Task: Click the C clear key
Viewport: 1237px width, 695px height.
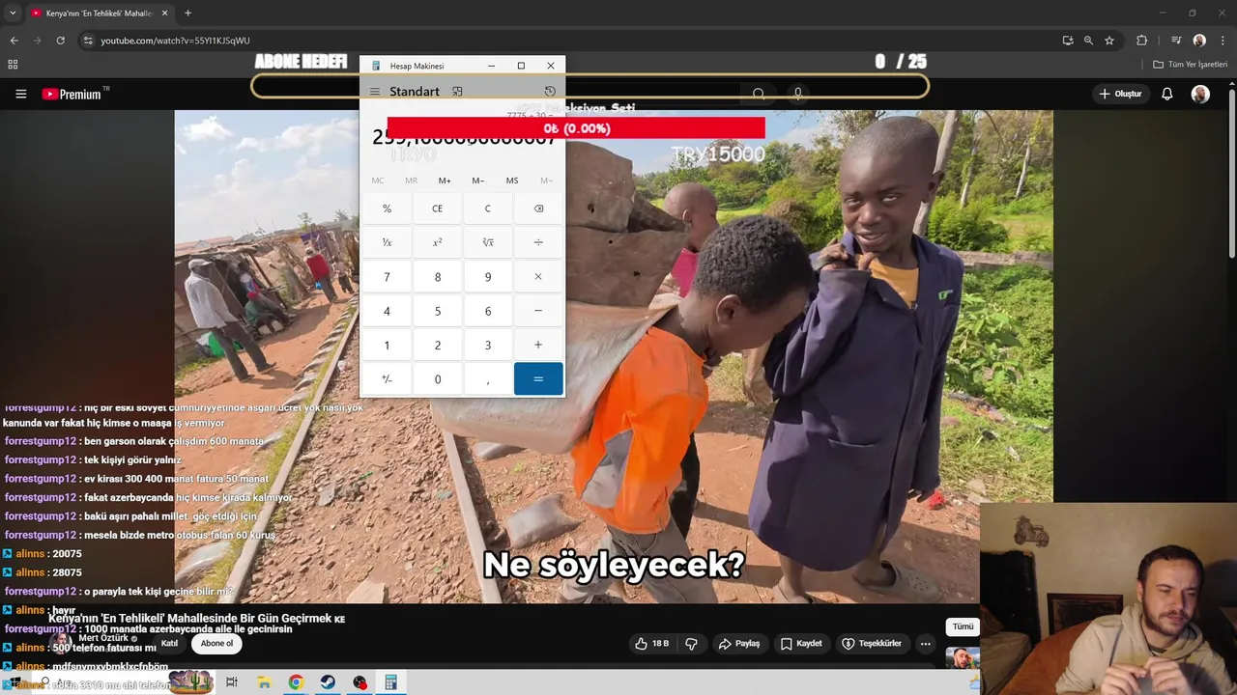Action: click(x=488, y=208)
